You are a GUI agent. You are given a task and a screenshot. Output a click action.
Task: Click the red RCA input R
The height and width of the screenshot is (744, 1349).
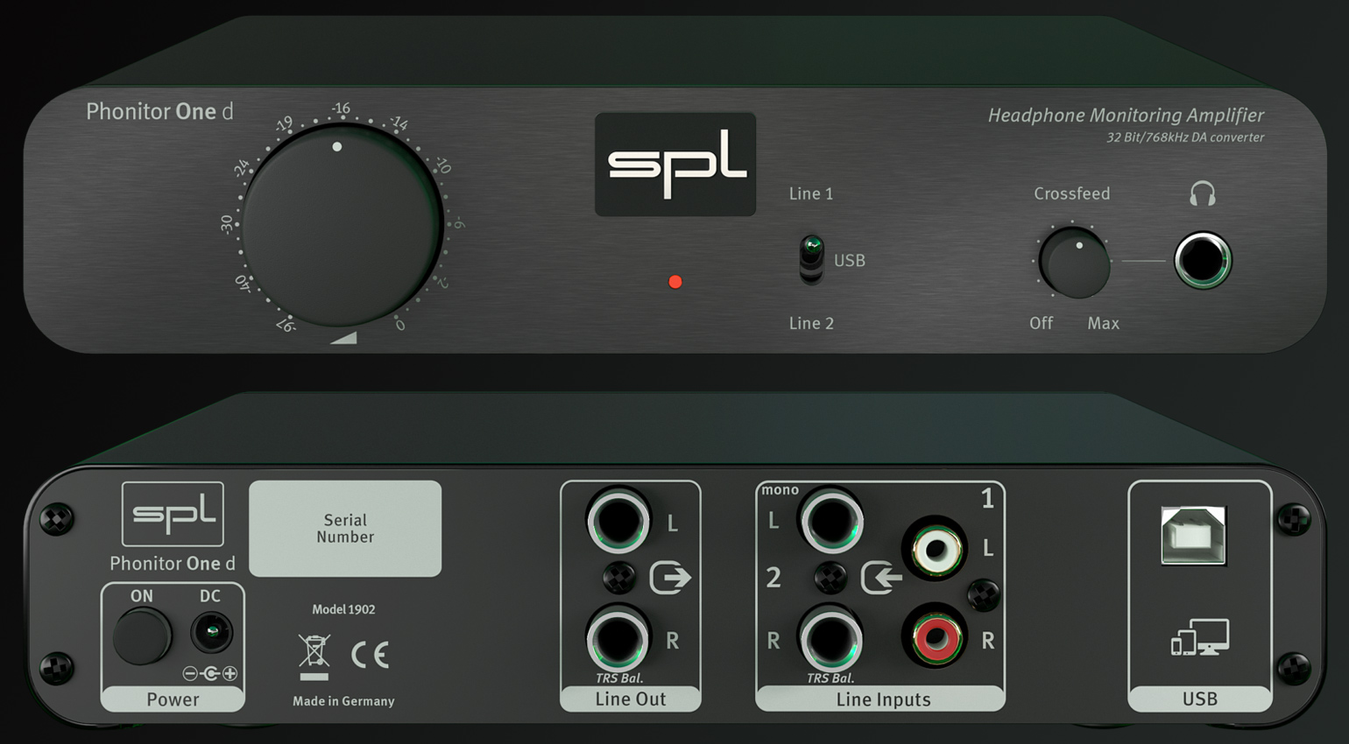935,636
